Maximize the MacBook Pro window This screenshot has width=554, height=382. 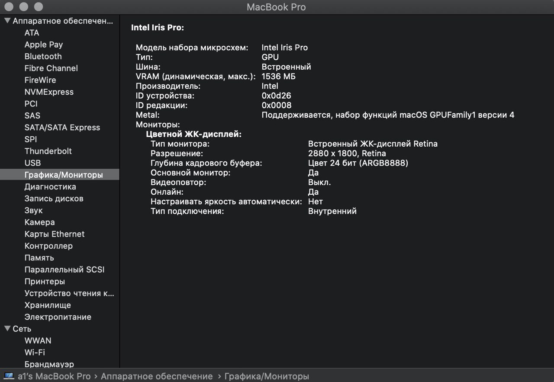point(39,7)
